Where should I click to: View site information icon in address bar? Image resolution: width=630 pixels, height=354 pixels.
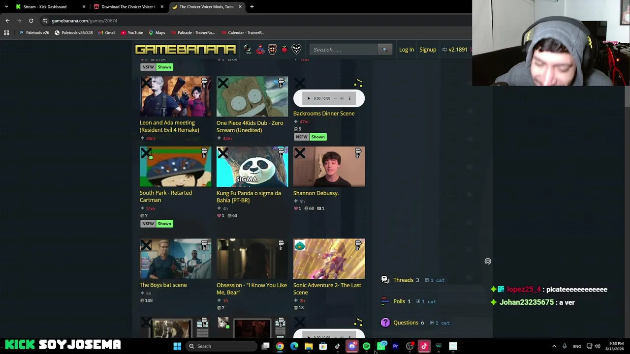pos(45,21)
